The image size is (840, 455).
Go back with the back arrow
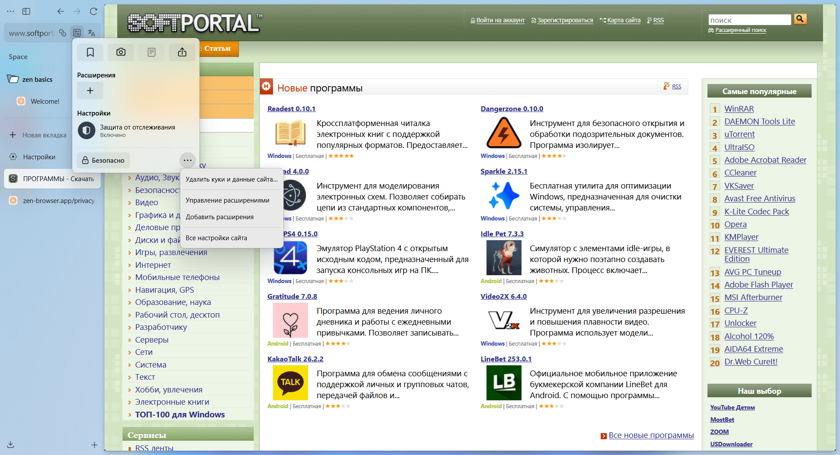pyautogui.click(x=61, y=11)
